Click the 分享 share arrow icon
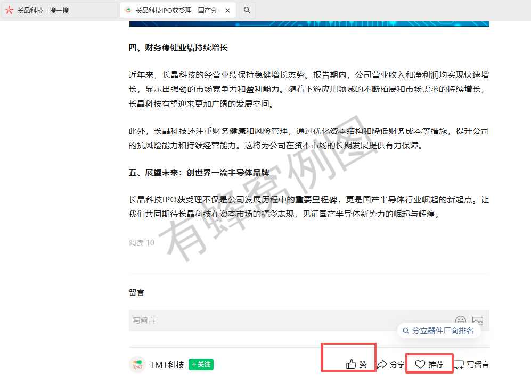 pos(382,365)
